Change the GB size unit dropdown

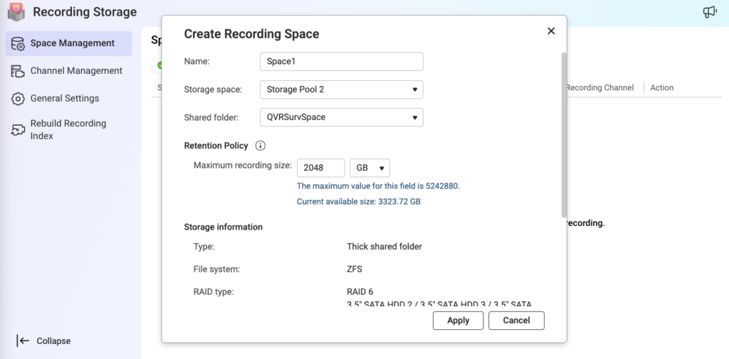[370, 168]
